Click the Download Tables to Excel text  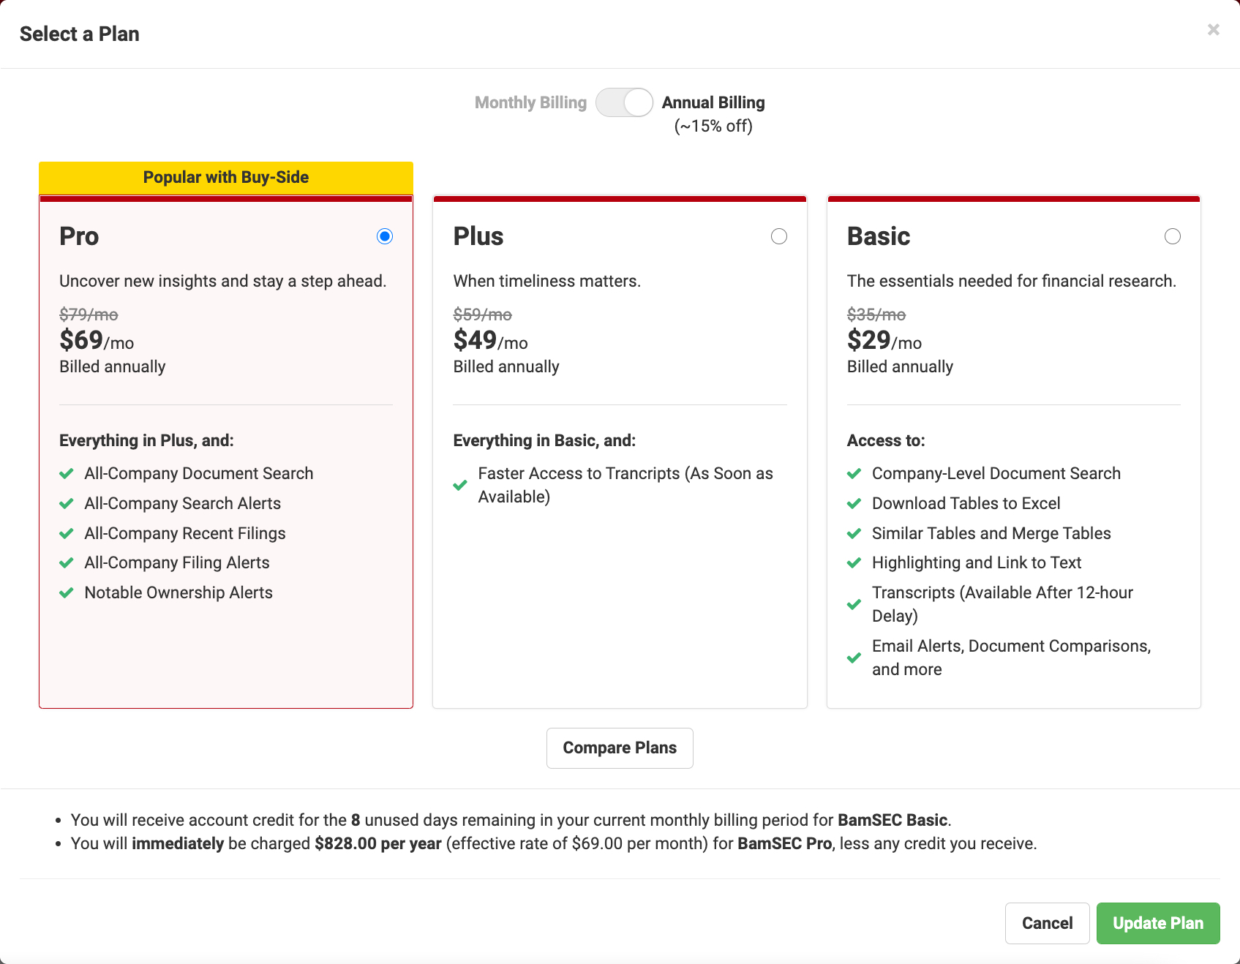(x=966, y=503)
